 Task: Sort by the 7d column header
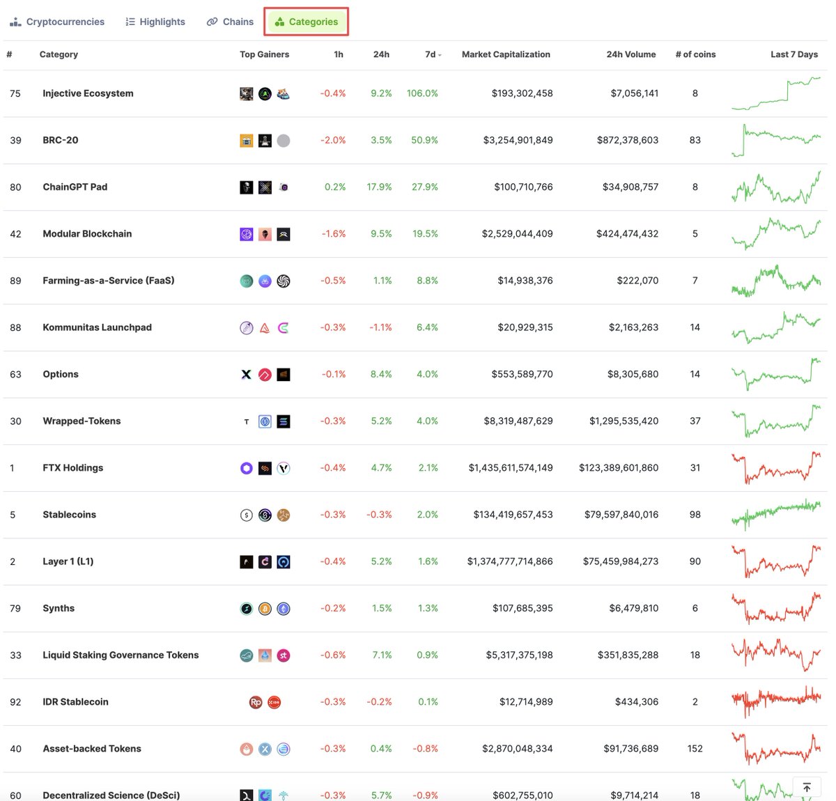click(x=433, y=54)
